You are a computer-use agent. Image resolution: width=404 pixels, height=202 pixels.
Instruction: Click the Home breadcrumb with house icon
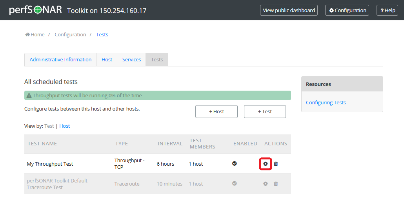pos(35,34)
